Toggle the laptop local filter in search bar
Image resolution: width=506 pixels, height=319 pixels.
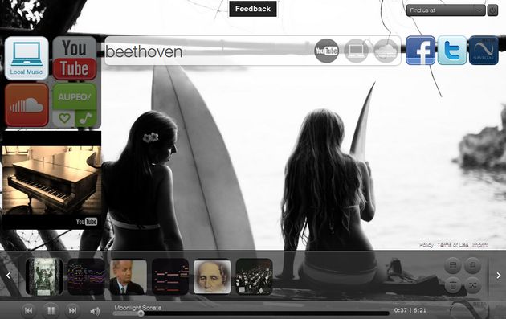356,51
